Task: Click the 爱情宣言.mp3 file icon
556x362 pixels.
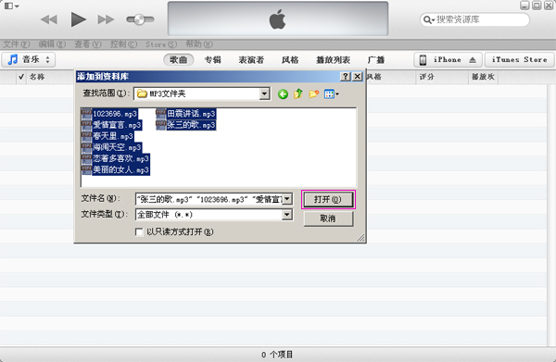Action: (86, 125)
